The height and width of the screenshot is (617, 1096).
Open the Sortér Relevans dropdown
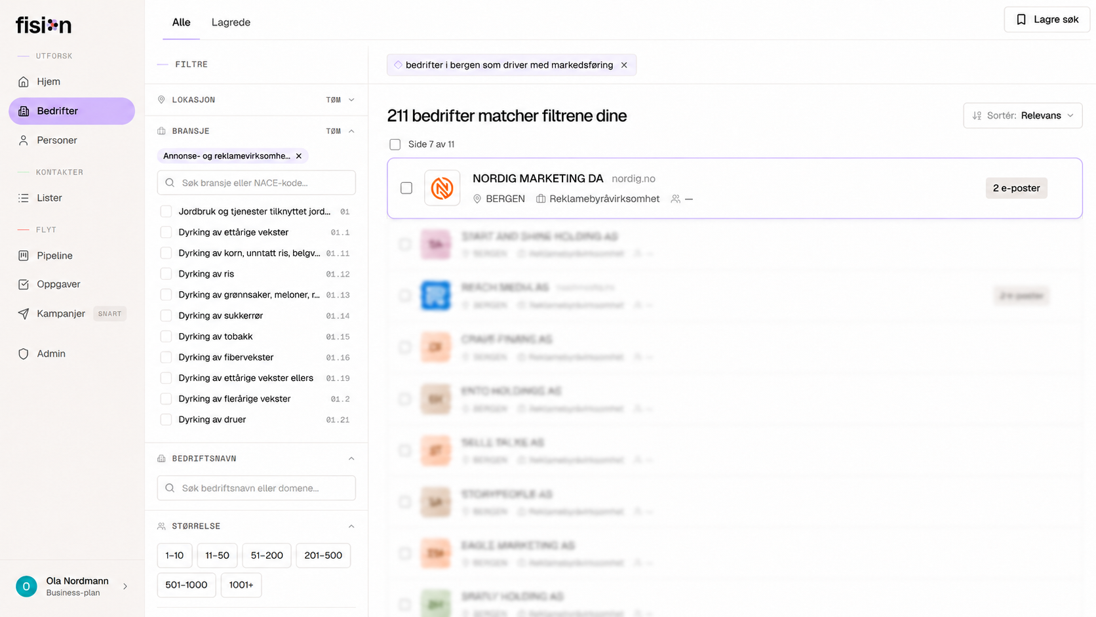click(1023, 115)
